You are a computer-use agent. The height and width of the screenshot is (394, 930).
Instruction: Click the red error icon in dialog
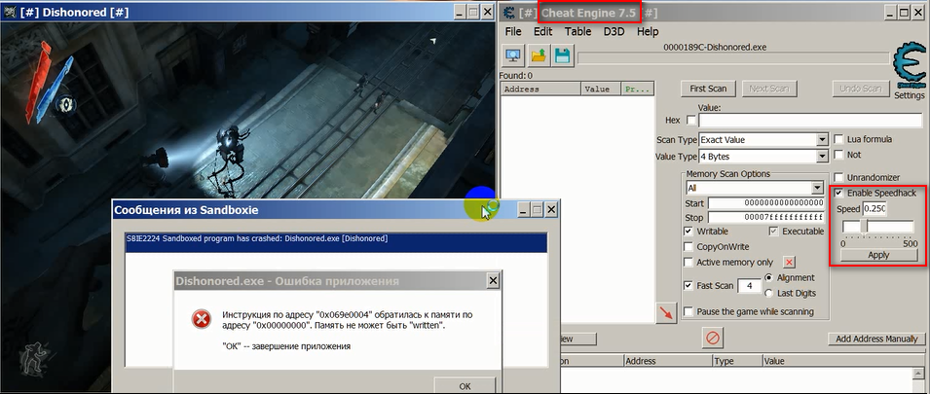[x=201, y=319]
